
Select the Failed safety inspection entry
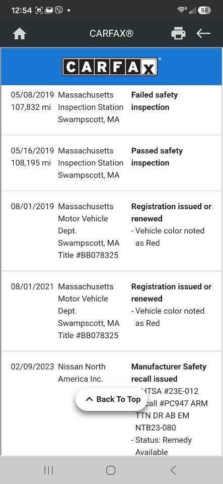112,107
